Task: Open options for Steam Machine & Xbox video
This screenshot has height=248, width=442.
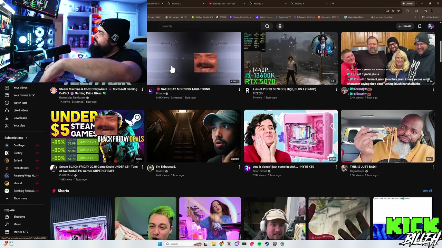Action: click(142, 89)
